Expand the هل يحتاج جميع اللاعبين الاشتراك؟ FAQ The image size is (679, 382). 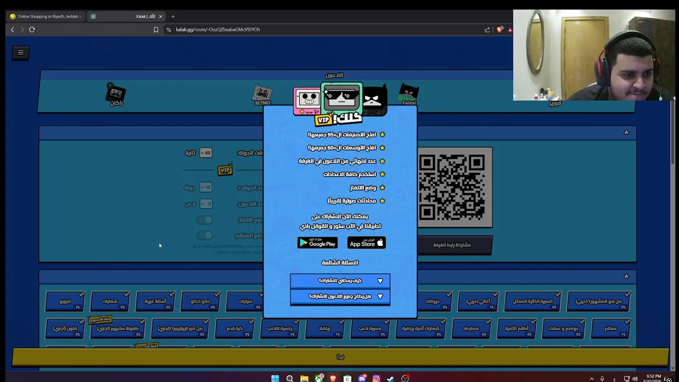(x=340, y=297)
